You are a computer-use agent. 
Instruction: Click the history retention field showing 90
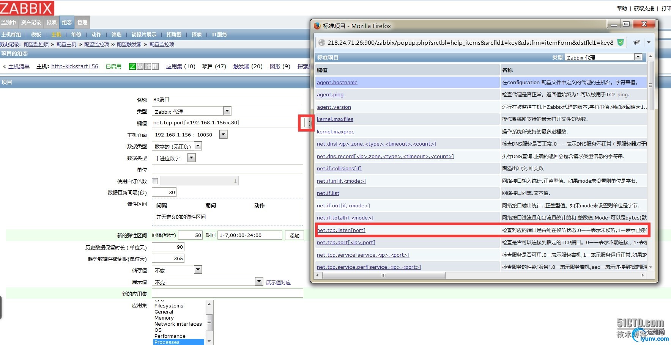click(168, 247)
